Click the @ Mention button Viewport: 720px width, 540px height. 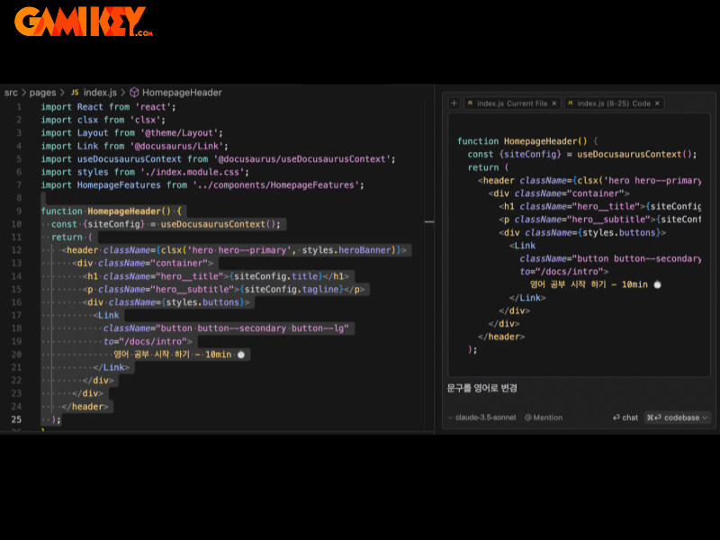coord(544,418)
